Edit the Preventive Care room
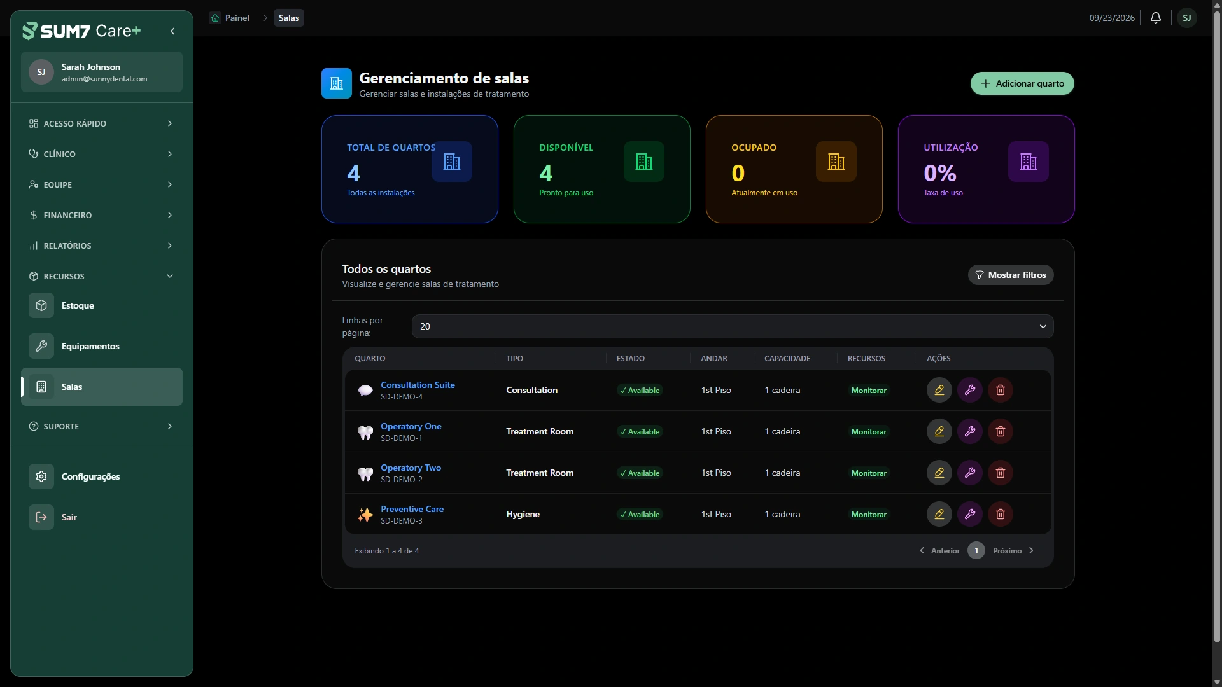 coord(939,514)
